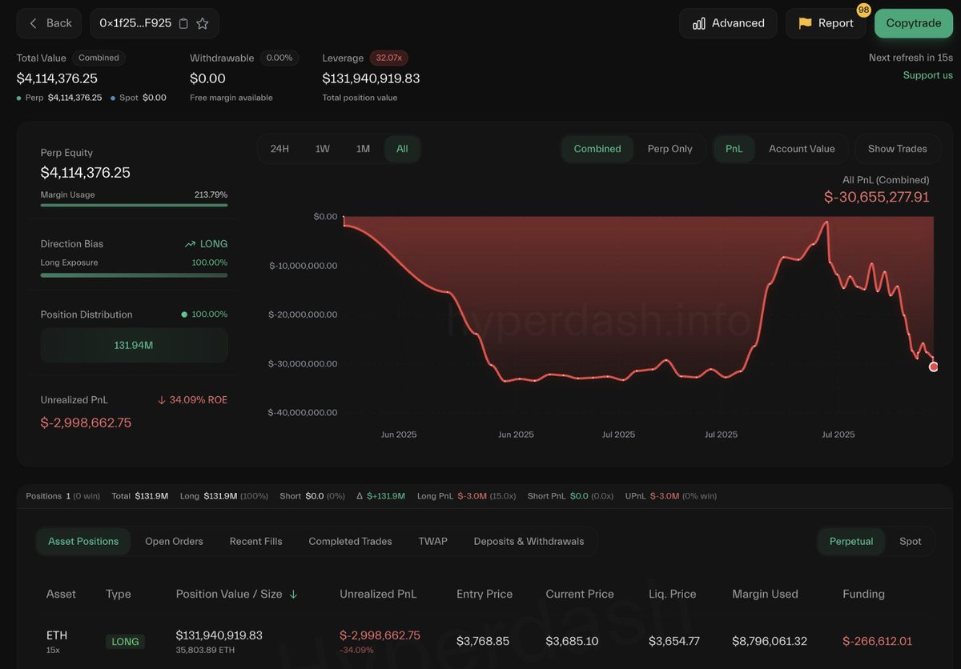Click the Type column header
Screen dimensions: 961x669
coord(119,594)
